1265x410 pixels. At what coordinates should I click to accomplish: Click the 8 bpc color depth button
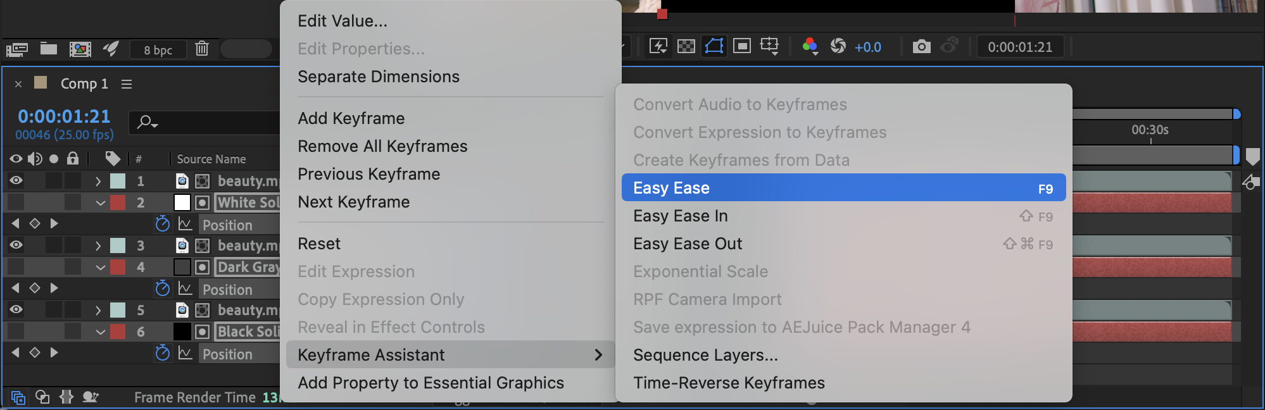[x=158, y=50]
